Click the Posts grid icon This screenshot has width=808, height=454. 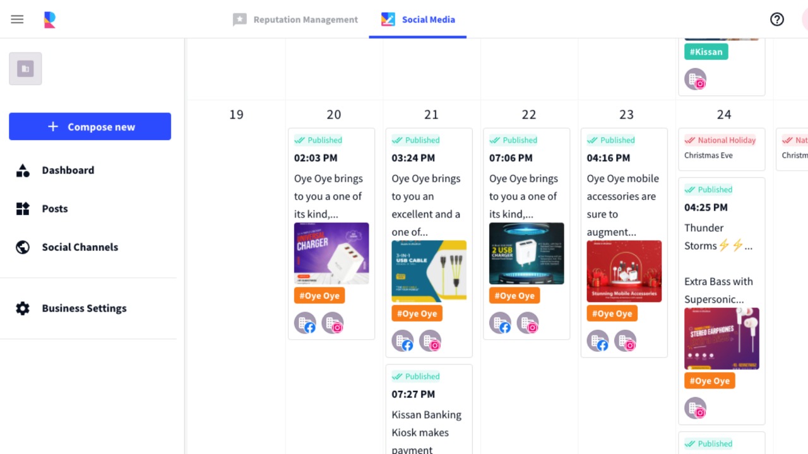tap(23, 209)
